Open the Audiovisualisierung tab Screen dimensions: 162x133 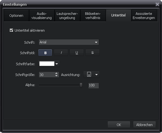click(x=42, y=16)
